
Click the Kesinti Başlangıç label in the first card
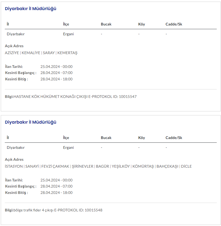pyautogui.click(x=21, y=73)
